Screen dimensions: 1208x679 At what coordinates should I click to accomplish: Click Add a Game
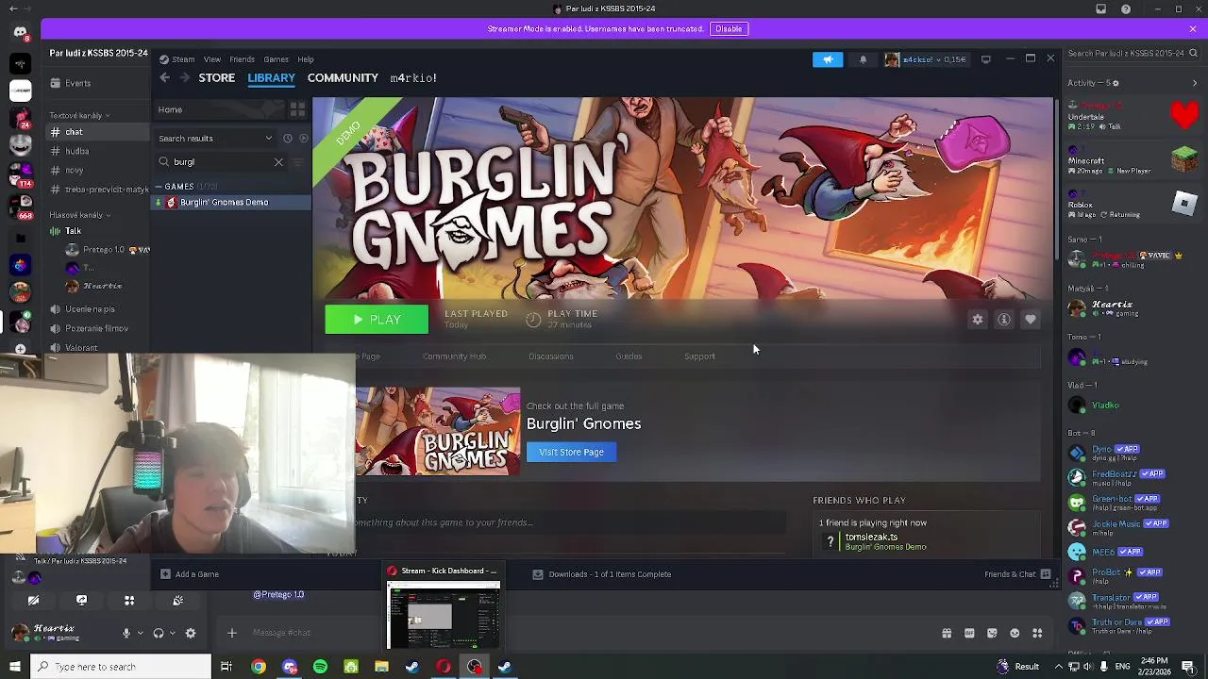click(x=190, y=574)
